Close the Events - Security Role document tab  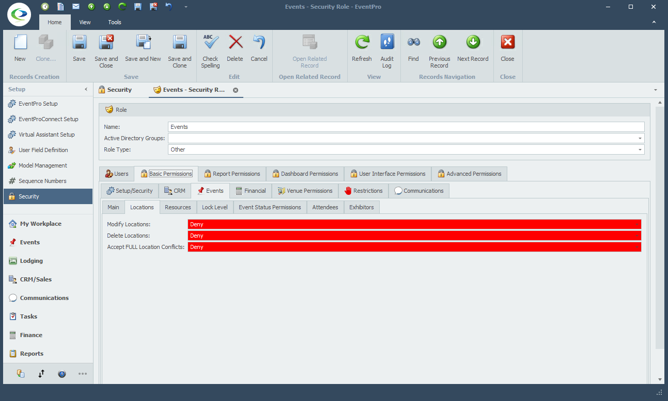coord(236,90)
